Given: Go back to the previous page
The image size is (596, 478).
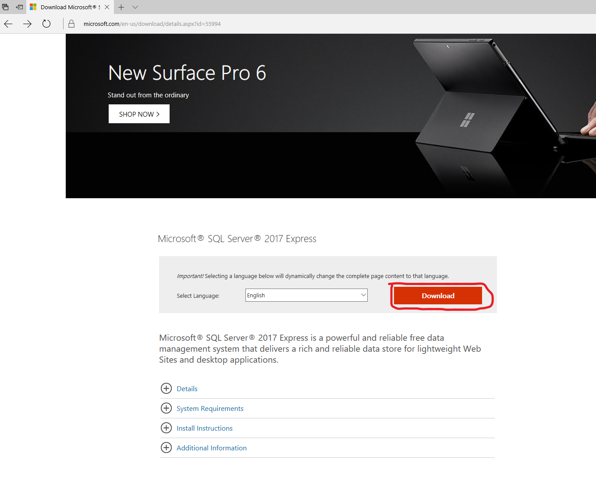Looking at the screenshot, I should click(8, 24).
